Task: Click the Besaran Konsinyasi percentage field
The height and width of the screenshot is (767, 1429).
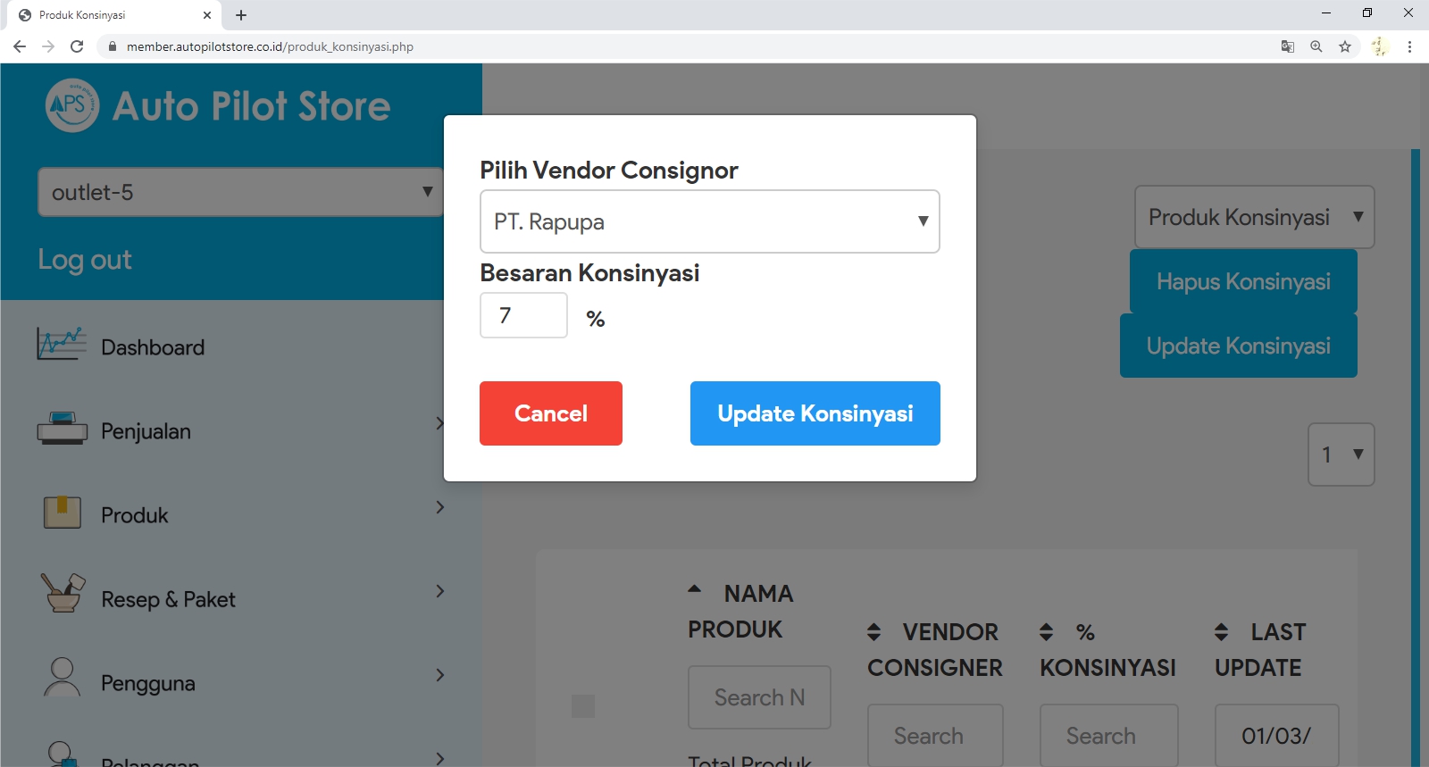Action: [x=523, y=315]
